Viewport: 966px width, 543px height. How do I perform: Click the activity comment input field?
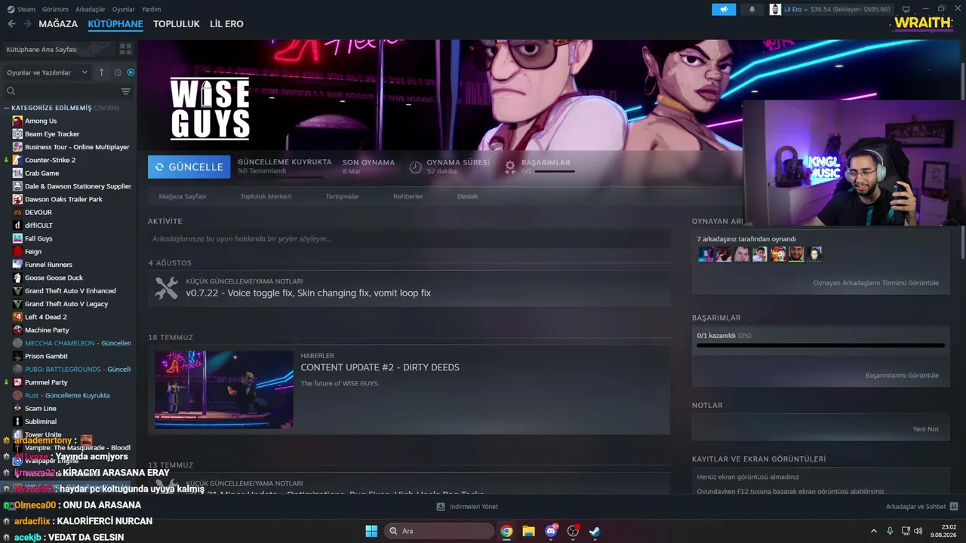[x=409, y=239]
